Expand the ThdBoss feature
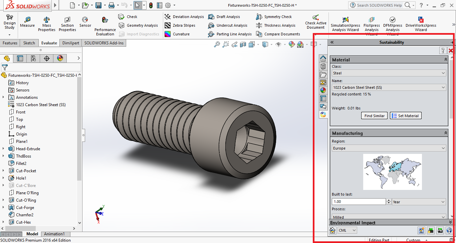 coord(3,156)
